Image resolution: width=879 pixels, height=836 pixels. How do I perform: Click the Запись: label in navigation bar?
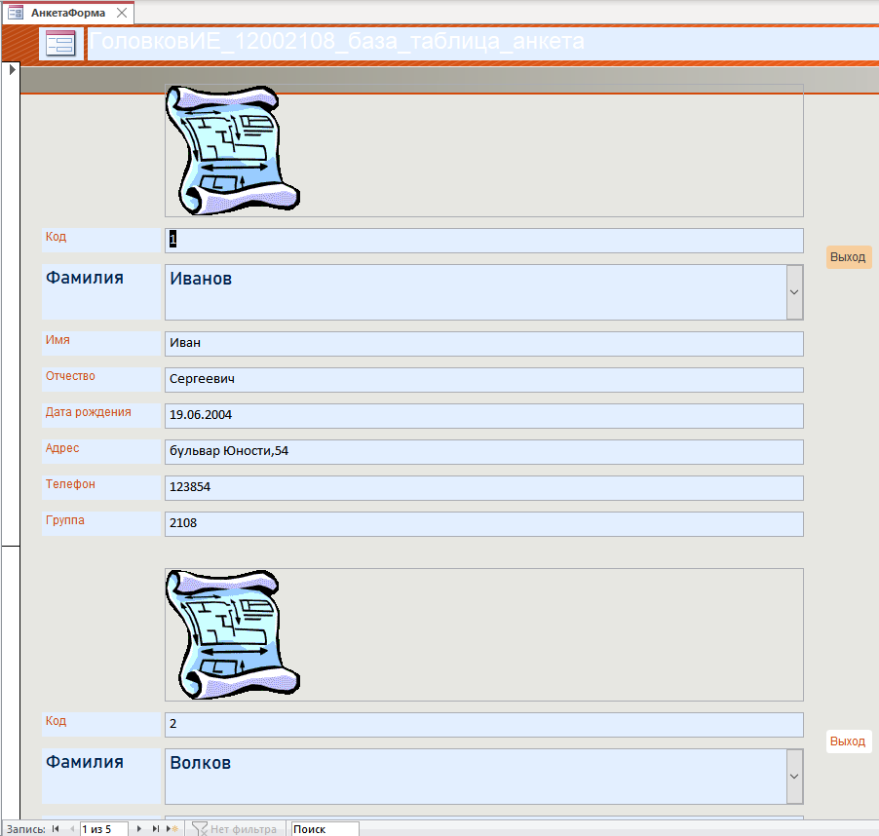tap(25, 829)
